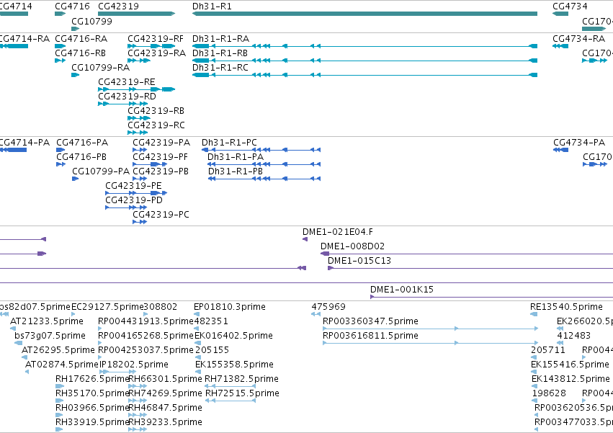Screen dimensions: 613x433
Task: Click transcript CG42319-RD label
Action: 127,97
